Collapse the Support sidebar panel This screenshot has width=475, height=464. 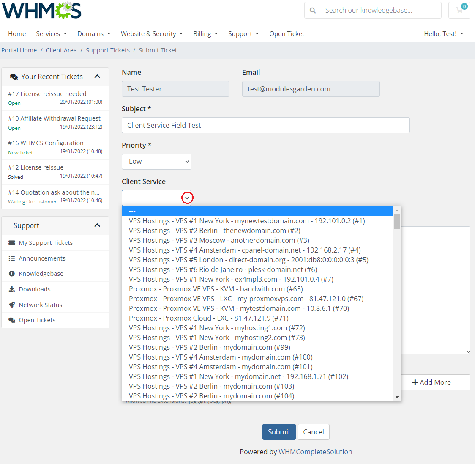97,225
